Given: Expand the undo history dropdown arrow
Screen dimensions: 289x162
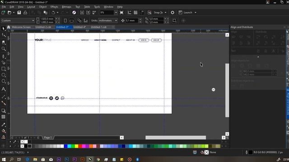Looking at the screenshot, I should [x=57, y=13].
